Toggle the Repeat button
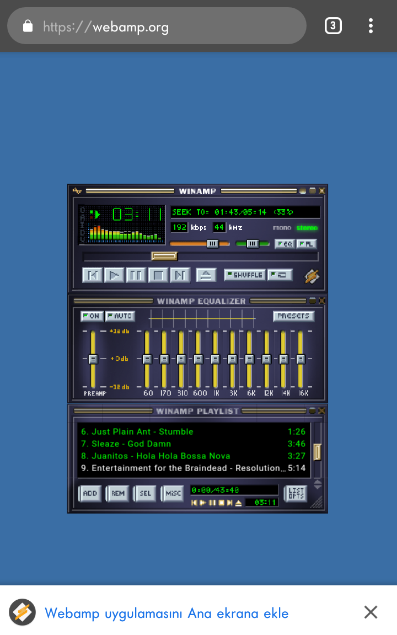Image resolution: width=397 pixels, height=635 pixels. click(x=280, y=275)
